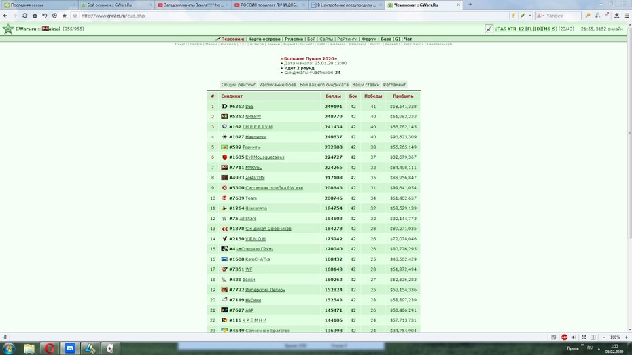Screen dimensions: 632x355
Task: Click the user search toolbar icon
Action: [597, 16]
